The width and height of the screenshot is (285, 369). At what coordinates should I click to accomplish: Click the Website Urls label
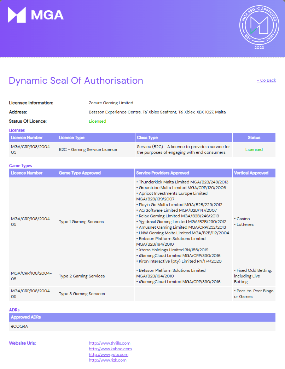tap(22, 343)
